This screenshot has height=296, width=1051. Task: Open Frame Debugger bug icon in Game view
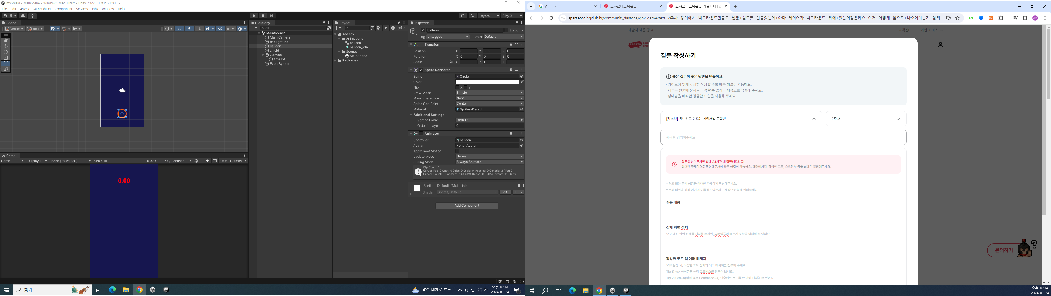click(x=196, y=161)
